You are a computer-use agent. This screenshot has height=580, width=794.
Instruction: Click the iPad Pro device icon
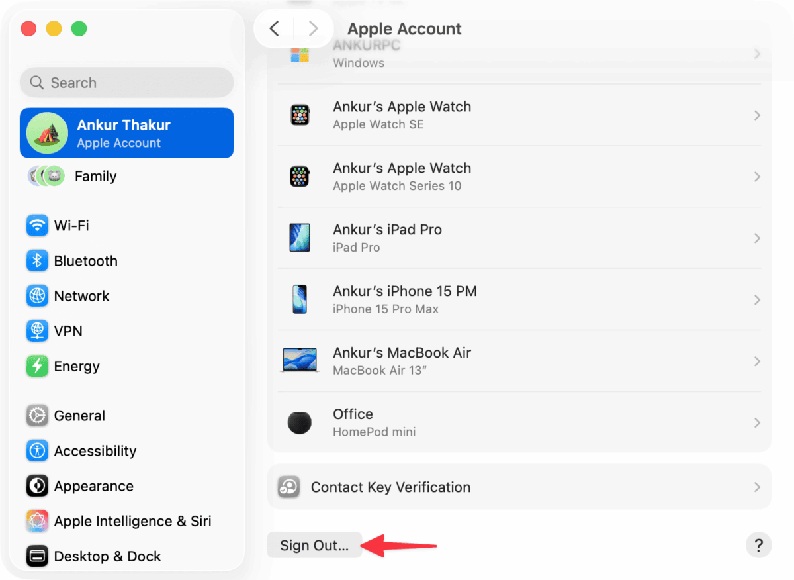(300, 238)
